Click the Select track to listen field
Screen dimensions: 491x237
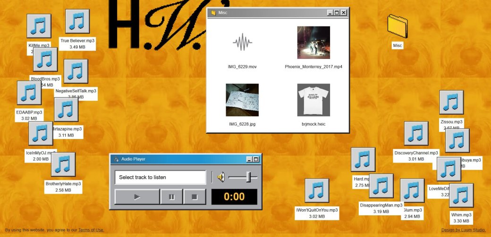click(x=161, y=177)
